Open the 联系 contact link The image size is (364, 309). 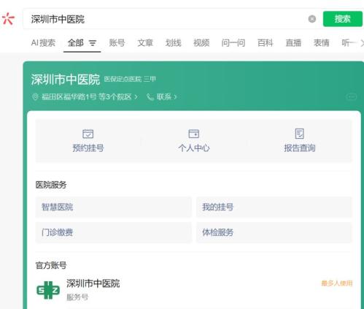tap(166, 97)
